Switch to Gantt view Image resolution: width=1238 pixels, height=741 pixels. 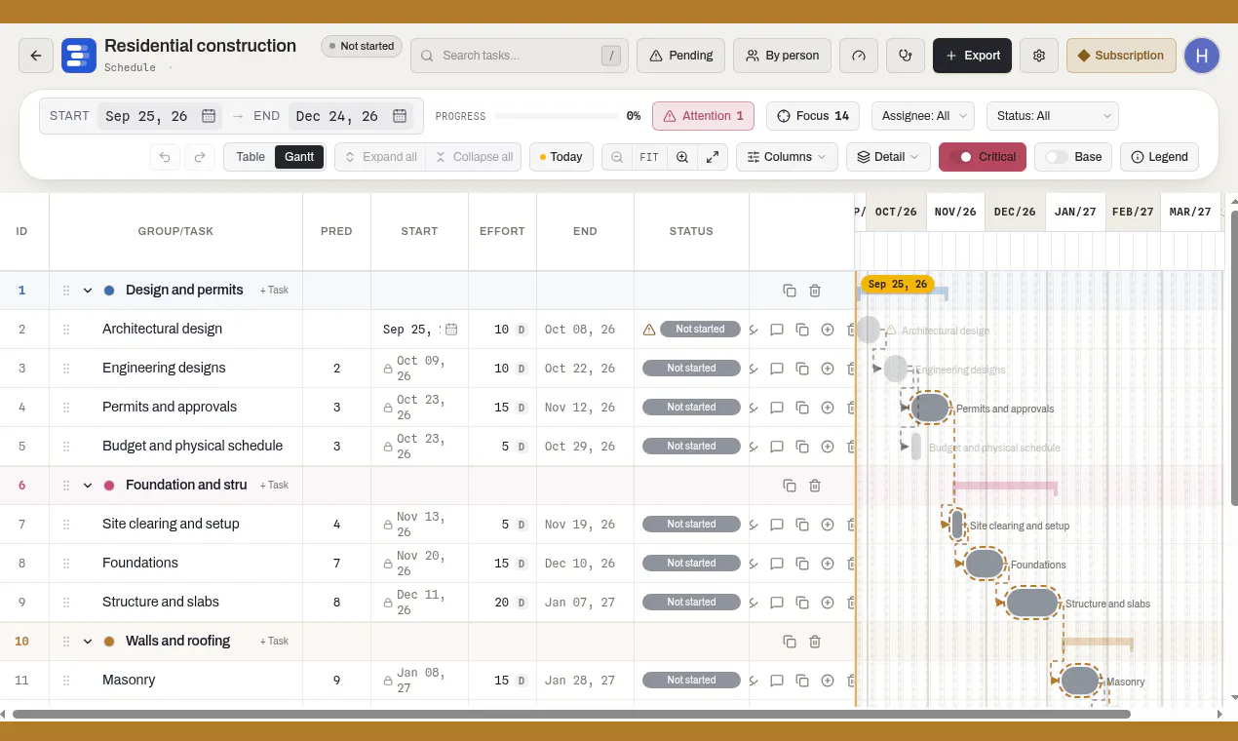[299, 157]
